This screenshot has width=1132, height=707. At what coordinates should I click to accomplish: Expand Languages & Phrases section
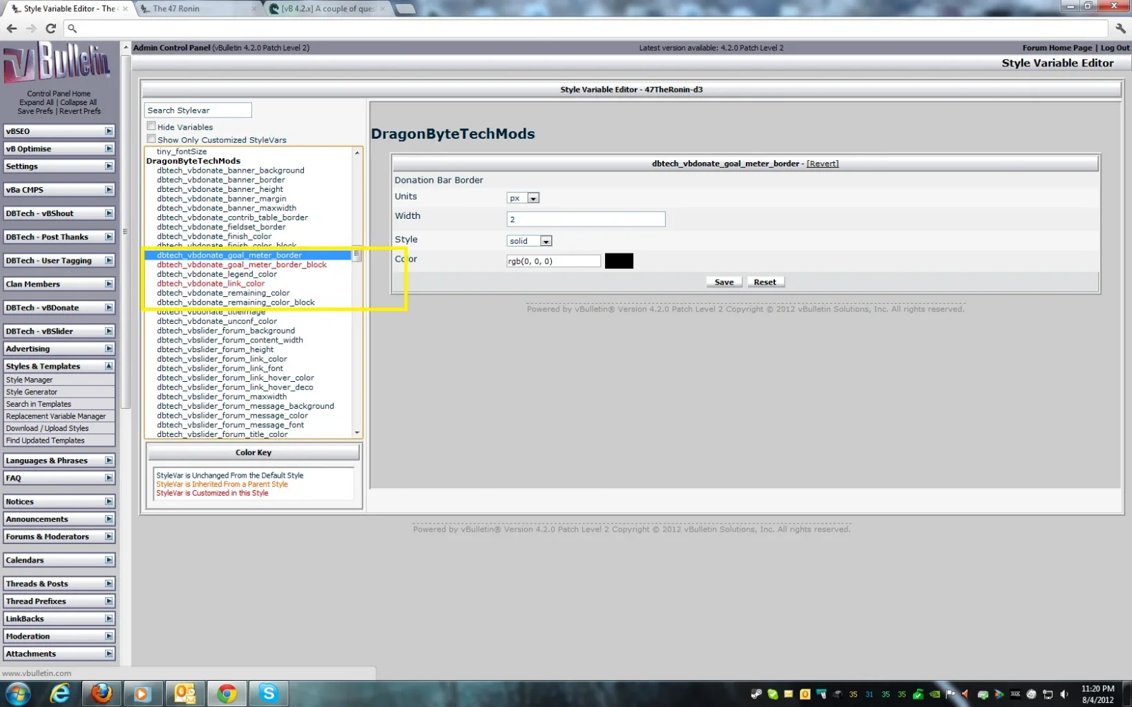point(59,461)
